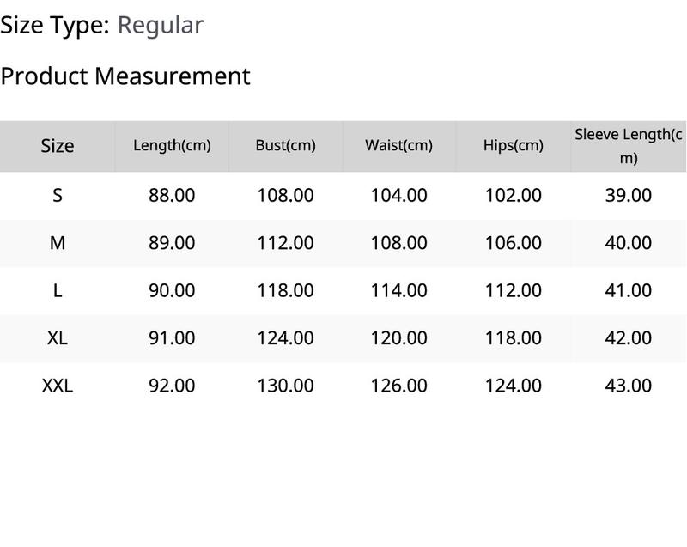687x547 pixels.
Task: Click the L size row label
Action: click(x=58, y=290)
